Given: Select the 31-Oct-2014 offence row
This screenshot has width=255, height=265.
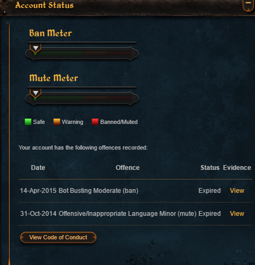Looking at the screenshot, I should [x=136, y=214].
